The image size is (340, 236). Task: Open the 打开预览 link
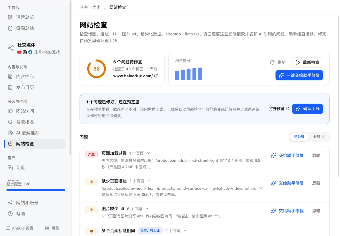(x=279, y=109)
